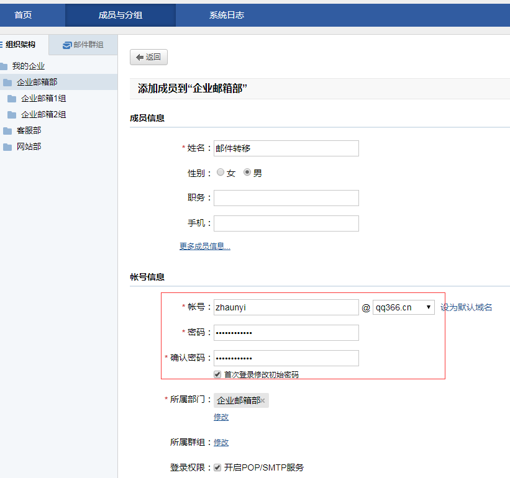Click the folder icon beside 客服部
The width and height of the screenshot is (510, 478).
coord(7,130)
